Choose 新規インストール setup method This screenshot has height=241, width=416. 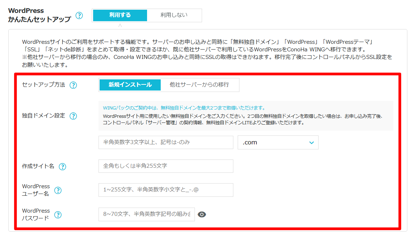pyautogui.click(x=130, y=85)
